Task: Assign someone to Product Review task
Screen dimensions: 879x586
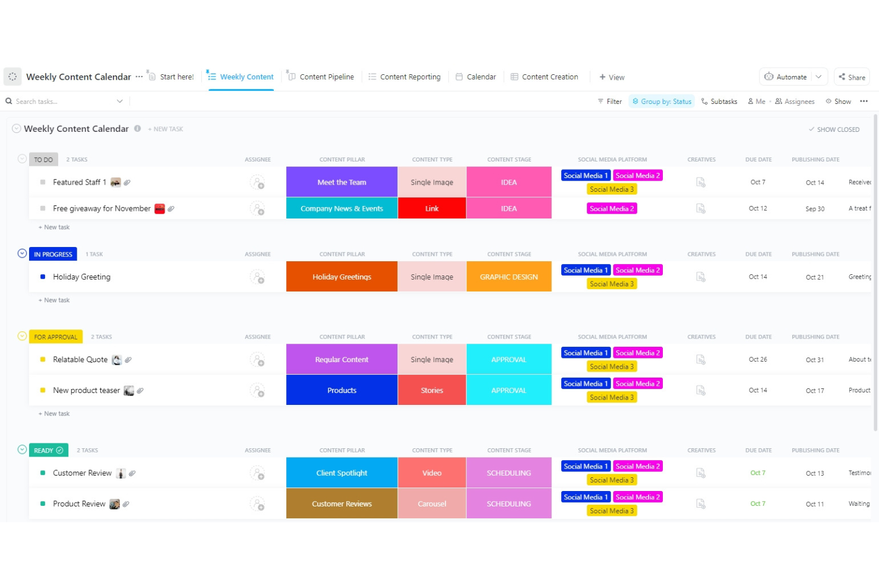Action: 257,504
